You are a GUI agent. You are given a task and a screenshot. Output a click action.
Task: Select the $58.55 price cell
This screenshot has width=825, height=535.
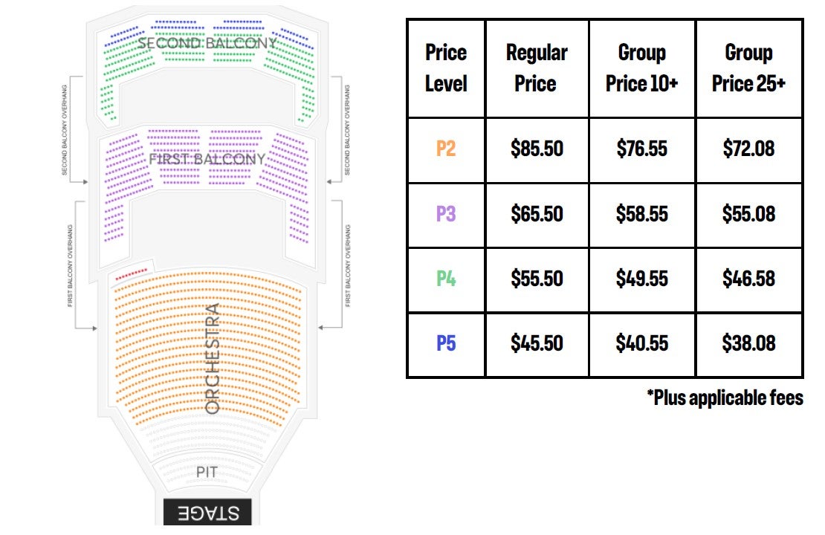click(642, 214)
